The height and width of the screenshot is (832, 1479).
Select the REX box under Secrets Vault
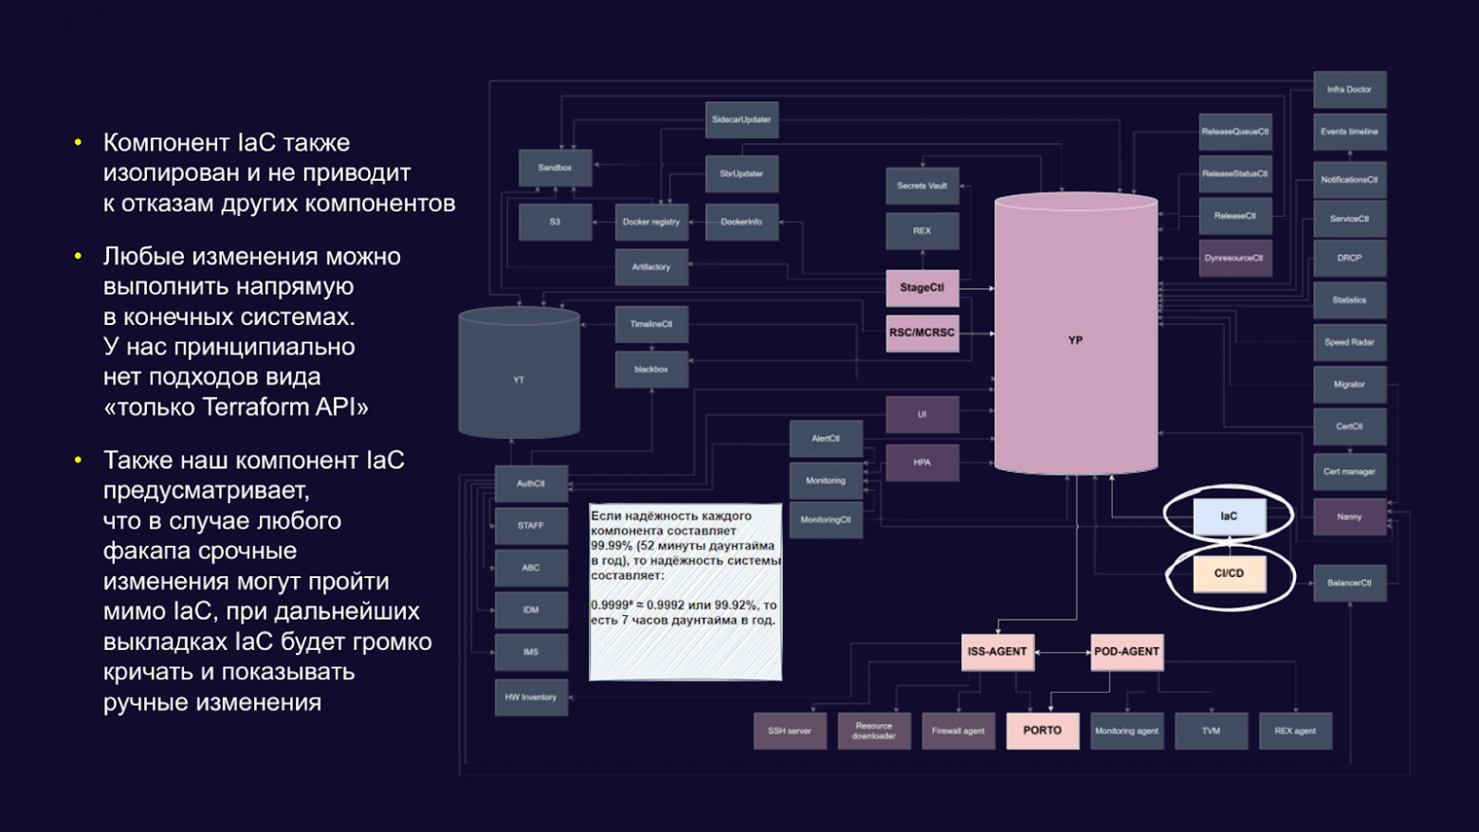[922, 231]
